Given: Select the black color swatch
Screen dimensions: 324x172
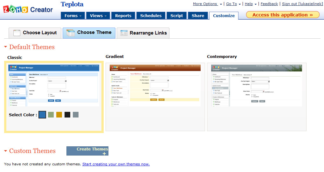Looking at the screenshot, I should [x=67, y=115].
